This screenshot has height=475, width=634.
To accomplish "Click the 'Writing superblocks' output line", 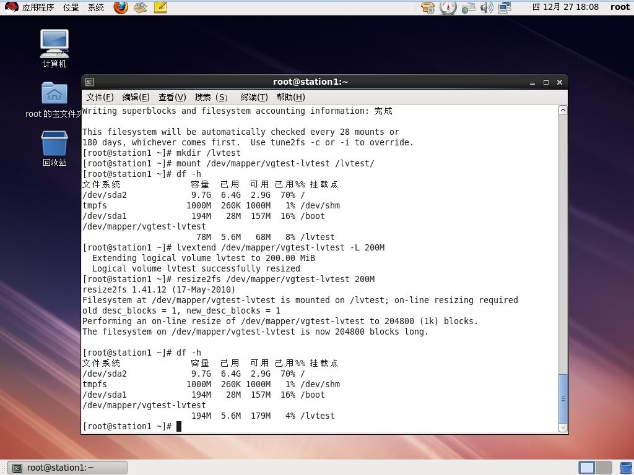I will 237,111.
